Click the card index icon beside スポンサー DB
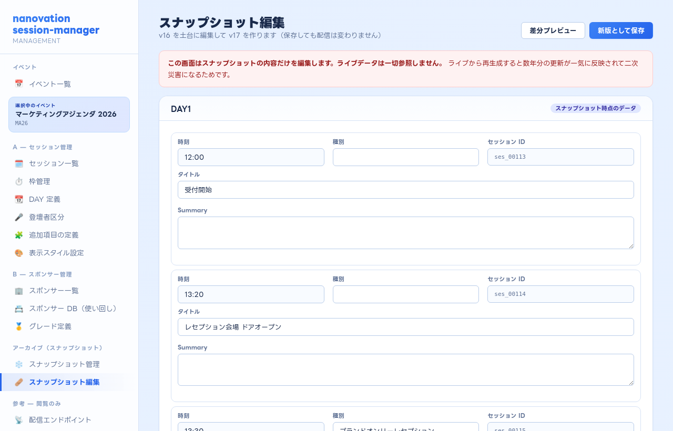673x431 pixels. (19, 309)
